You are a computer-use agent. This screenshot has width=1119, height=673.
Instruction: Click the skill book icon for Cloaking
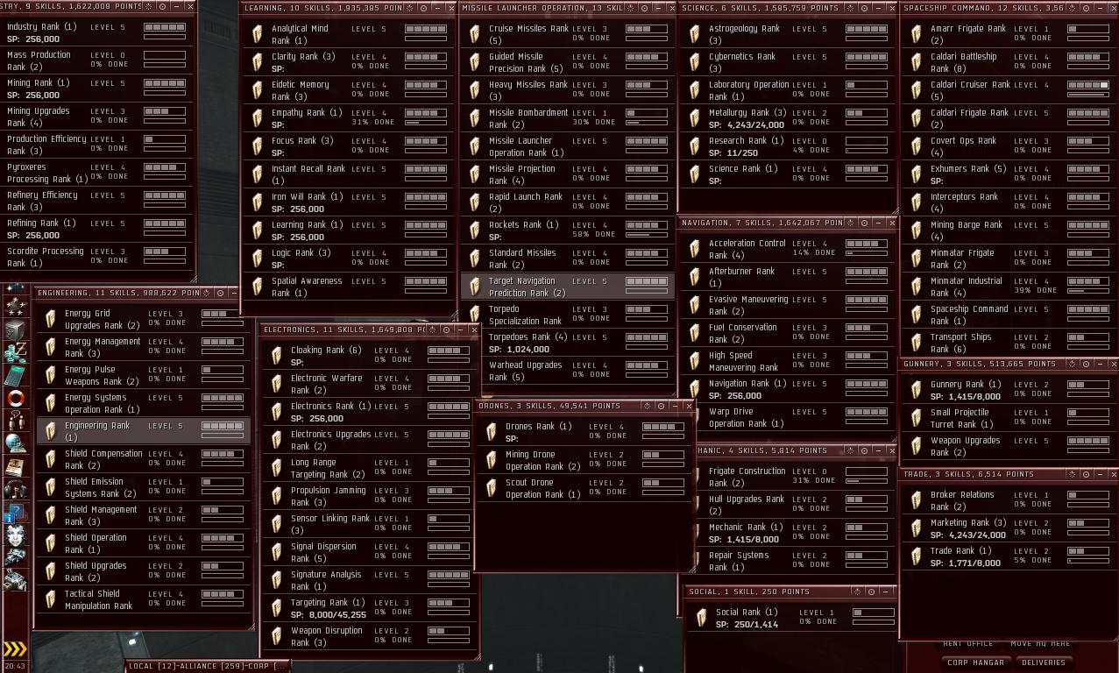point(276,356)
